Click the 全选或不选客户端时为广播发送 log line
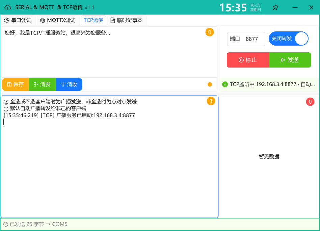Screen dimensions: 320x231 (70, 102)
